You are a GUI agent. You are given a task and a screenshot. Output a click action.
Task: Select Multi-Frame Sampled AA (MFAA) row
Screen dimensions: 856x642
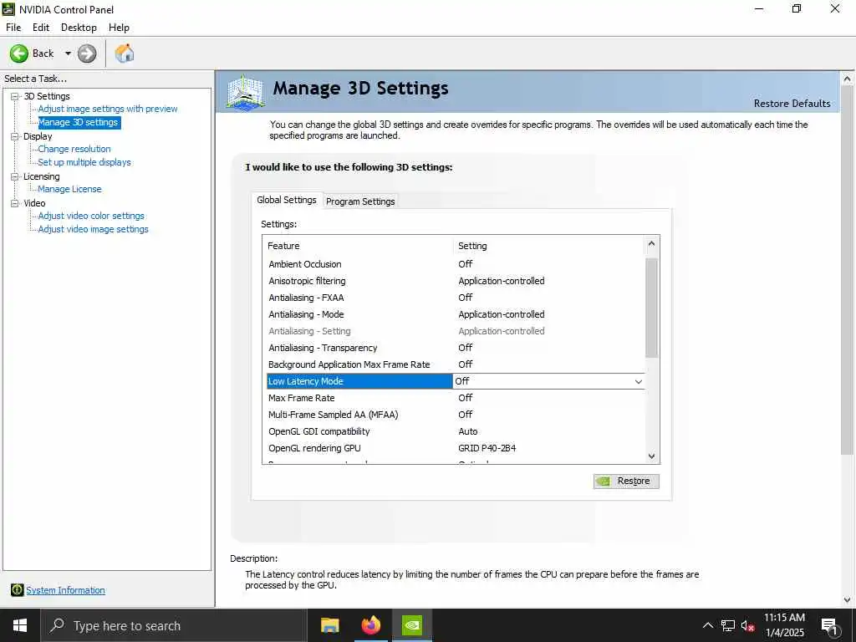pos(456,415)
